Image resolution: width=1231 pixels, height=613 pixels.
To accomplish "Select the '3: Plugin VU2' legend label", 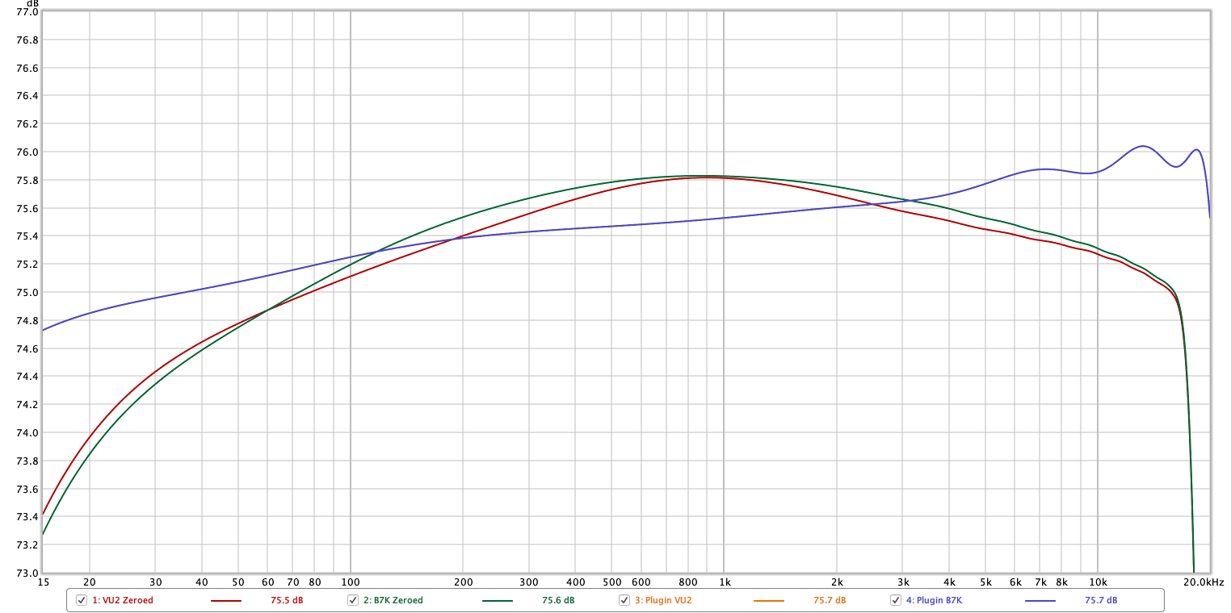I will (x=663, y=600).
